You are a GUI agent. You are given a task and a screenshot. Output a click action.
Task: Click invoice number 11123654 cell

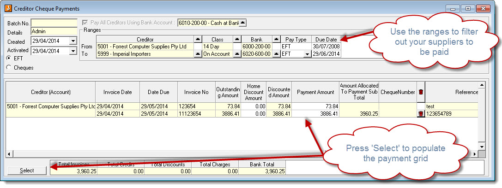coord(196,114)
